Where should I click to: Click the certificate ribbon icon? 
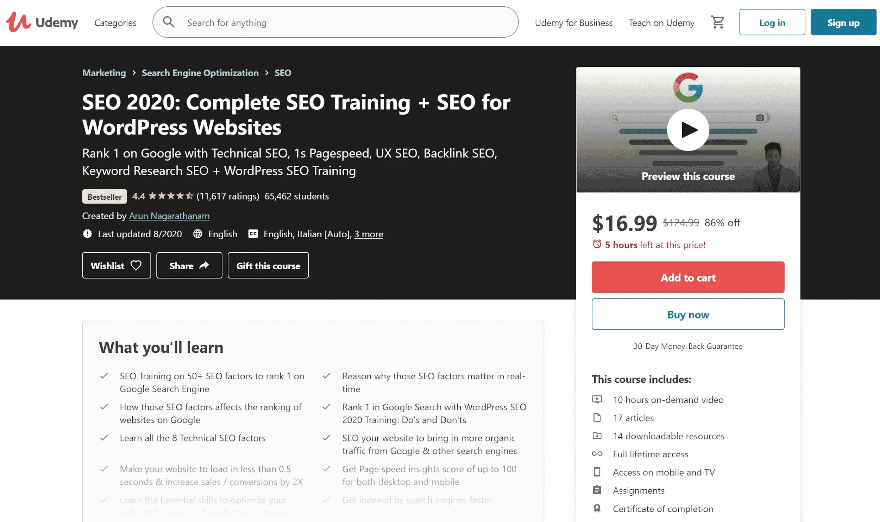597,508
